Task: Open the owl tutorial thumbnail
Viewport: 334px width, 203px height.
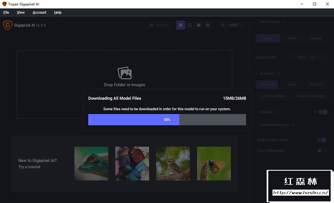Action: tap(173, 163)
